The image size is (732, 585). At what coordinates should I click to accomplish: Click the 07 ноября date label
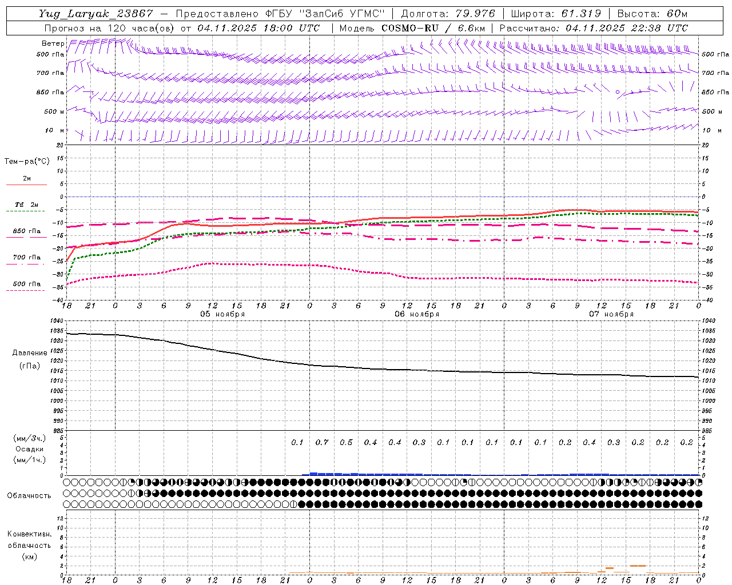click(x=611, y=314)
